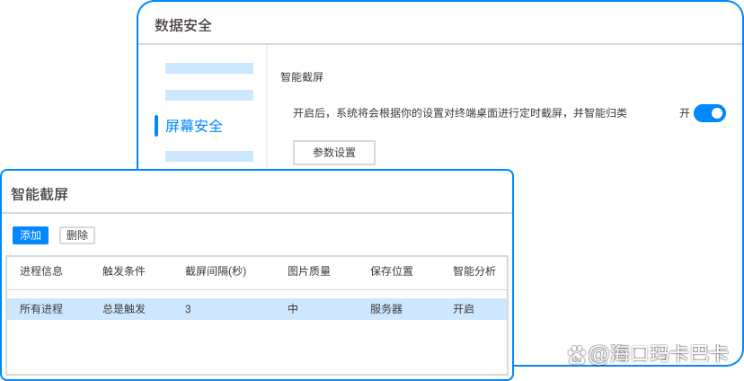
Task: Click the 开启后 description text
Action: pos(460,113)
